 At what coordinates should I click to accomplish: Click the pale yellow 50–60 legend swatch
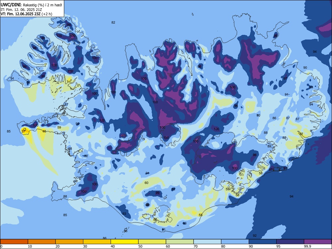click(x=152, y=242)
